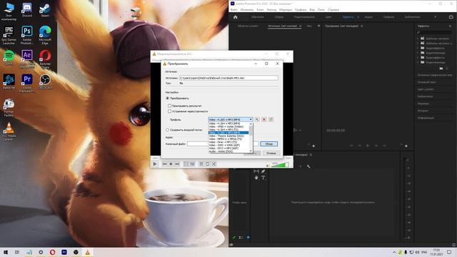Select the Adobe Photoshop desktop icon
The image size is (457, 257).
pyautogui.click(x=27, y=35)
